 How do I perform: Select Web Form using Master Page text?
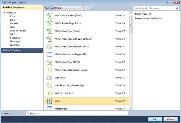click(70, 85)
